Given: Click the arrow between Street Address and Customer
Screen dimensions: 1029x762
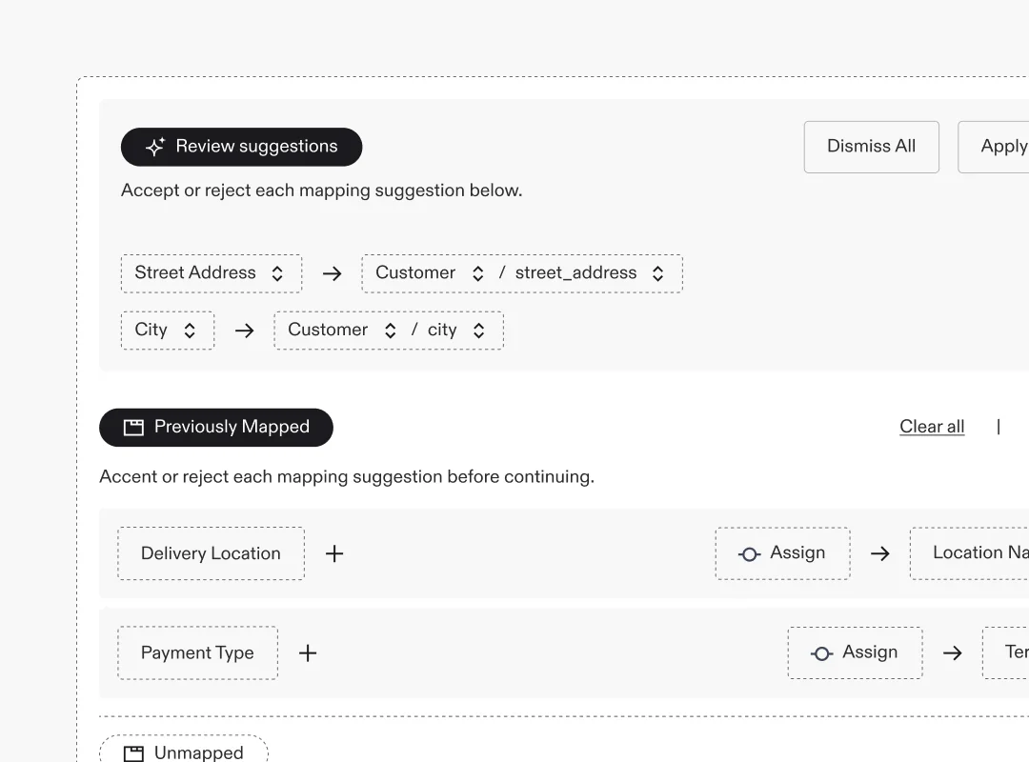Looking at the screenshot, I should point(332,273).
